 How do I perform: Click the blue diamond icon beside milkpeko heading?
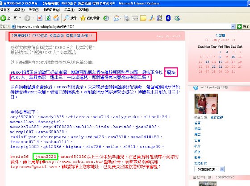tap(196, 88)
